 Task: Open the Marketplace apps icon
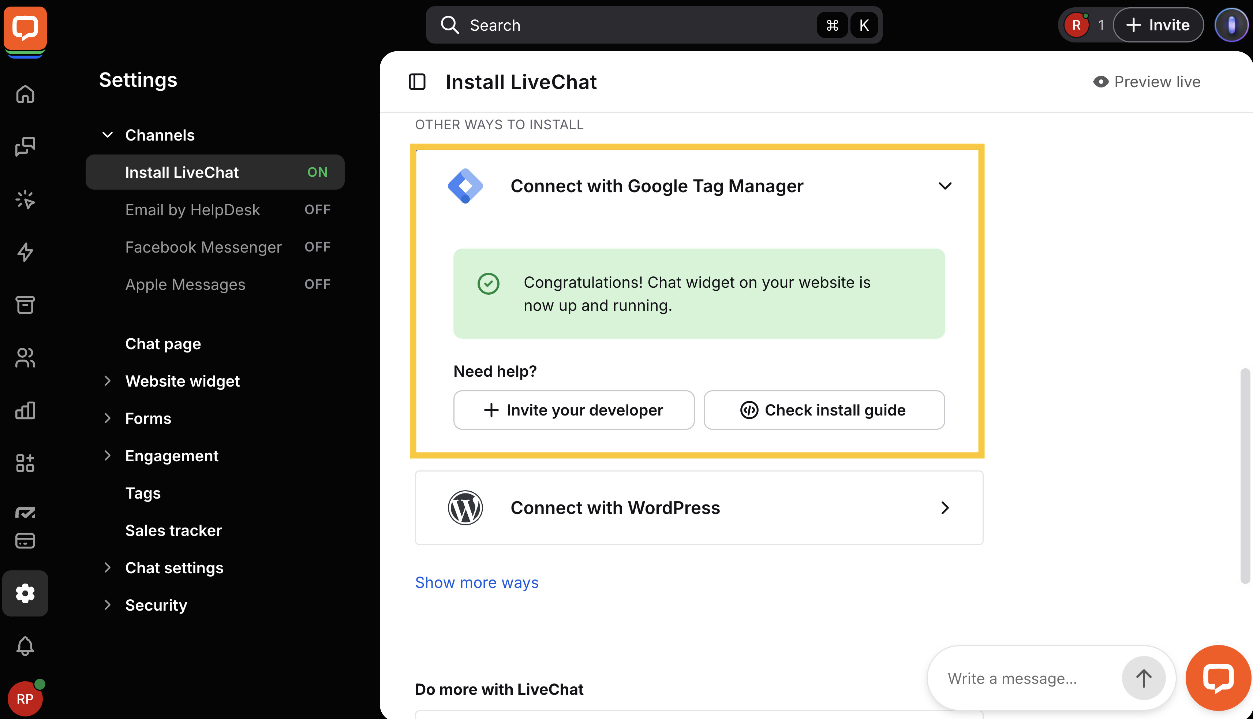[x=25, y=463]
